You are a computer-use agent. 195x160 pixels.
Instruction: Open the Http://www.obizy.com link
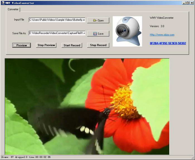pyautogui.click(x=162, y=35)
